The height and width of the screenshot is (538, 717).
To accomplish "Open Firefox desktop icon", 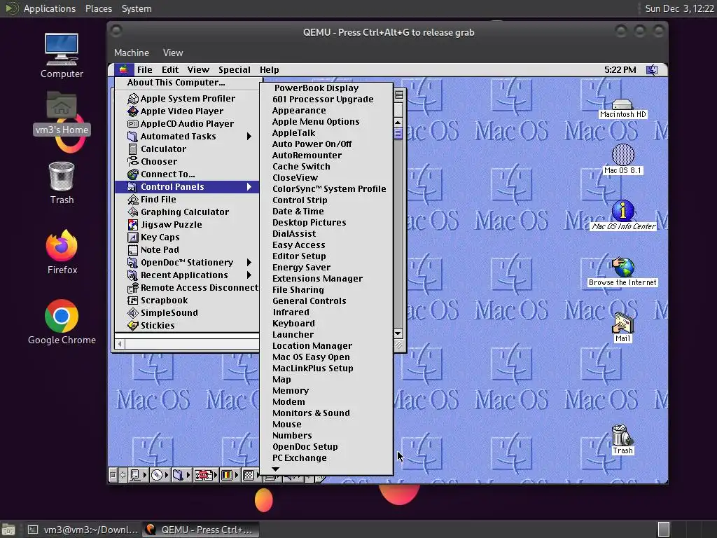I will pyautogui.click(x=62, y=252).
